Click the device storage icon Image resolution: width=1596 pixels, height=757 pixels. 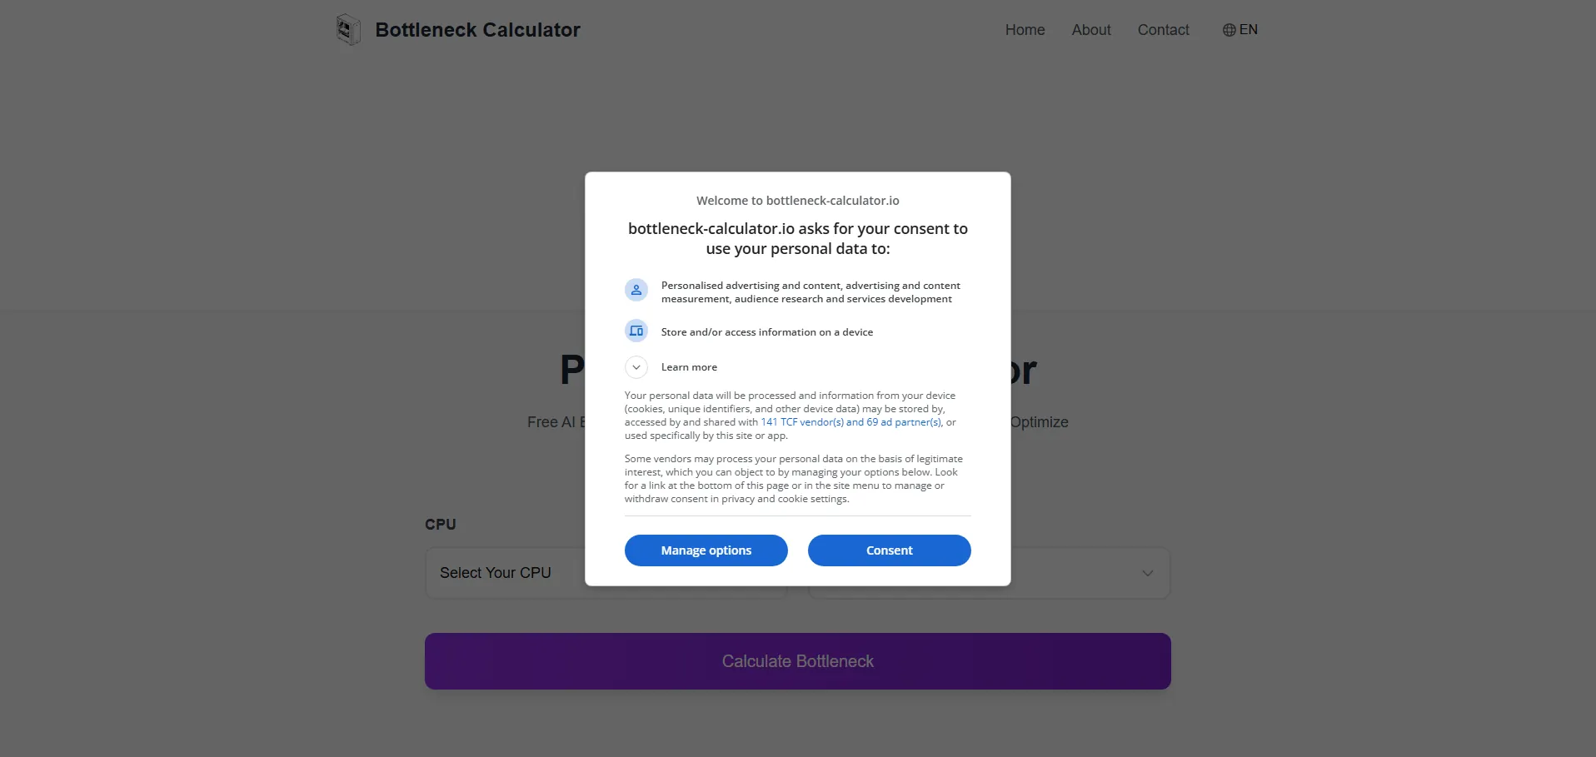coord(636,331)
